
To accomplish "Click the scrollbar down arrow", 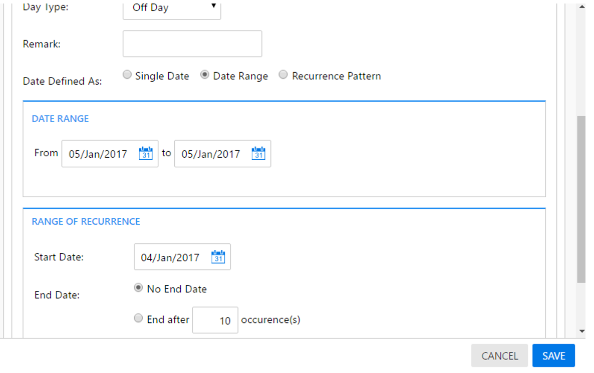I will [x=582, y=331].
